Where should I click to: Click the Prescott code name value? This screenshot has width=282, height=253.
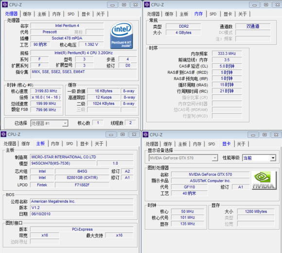(50, 32)
